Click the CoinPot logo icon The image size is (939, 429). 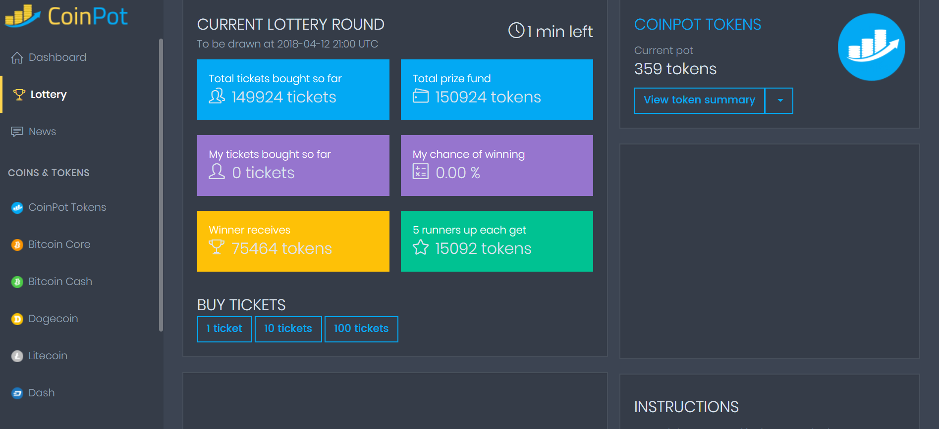point(22,15)
